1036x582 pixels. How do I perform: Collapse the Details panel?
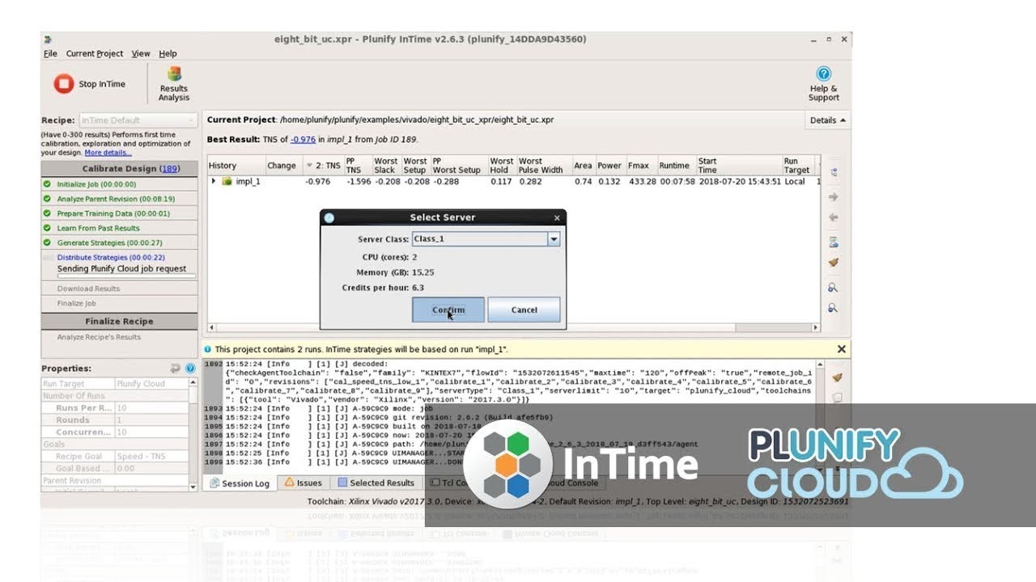827,120
